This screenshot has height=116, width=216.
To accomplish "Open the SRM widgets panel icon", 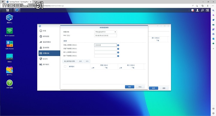I will 207,10.
